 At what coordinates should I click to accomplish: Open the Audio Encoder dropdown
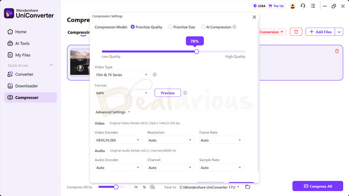click(118, 167)
